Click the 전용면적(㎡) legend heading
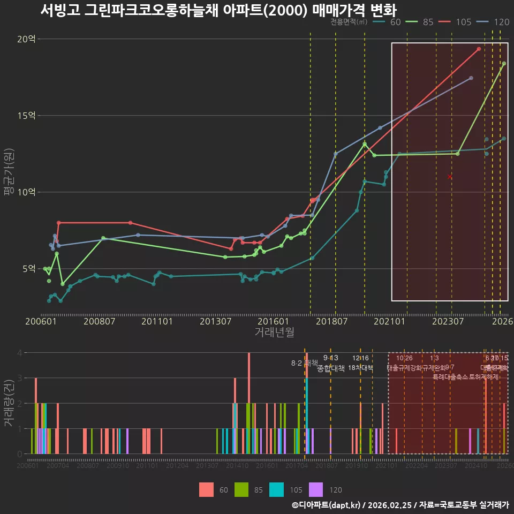The image size is (514, 514). pos(349,21)
